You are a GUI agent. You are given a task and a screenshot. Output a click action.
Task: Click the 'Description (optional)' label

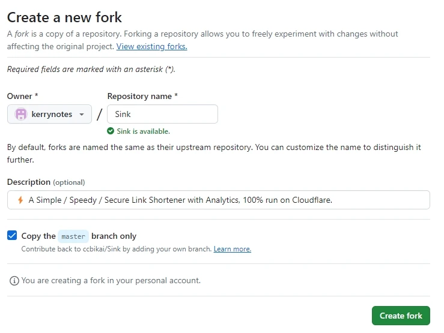click(46, 182)
